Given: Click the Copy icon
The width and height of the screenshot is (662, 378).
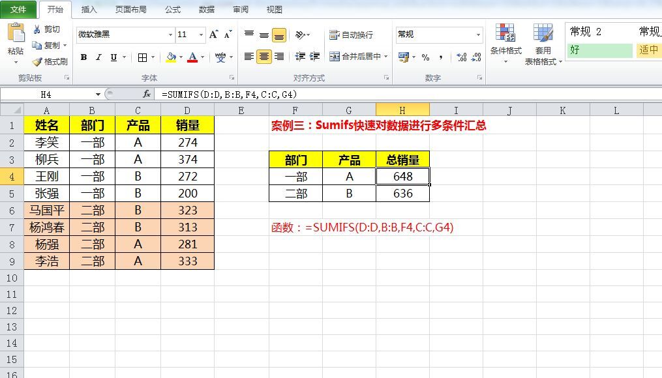Looking at the screenshot, I should click(37, 45).
